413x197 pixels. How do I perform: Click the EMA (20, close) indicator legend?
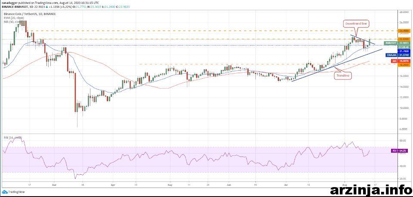click(14, 18)
